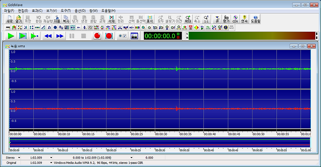Click the overview bar below the waveform
321x167 pixels.
pos(160,142)
